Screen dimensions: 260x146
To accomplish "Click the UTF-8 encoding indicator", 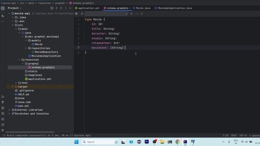I will (x=243, y=135).
